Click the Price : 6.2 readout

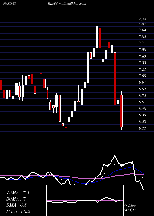18,211
